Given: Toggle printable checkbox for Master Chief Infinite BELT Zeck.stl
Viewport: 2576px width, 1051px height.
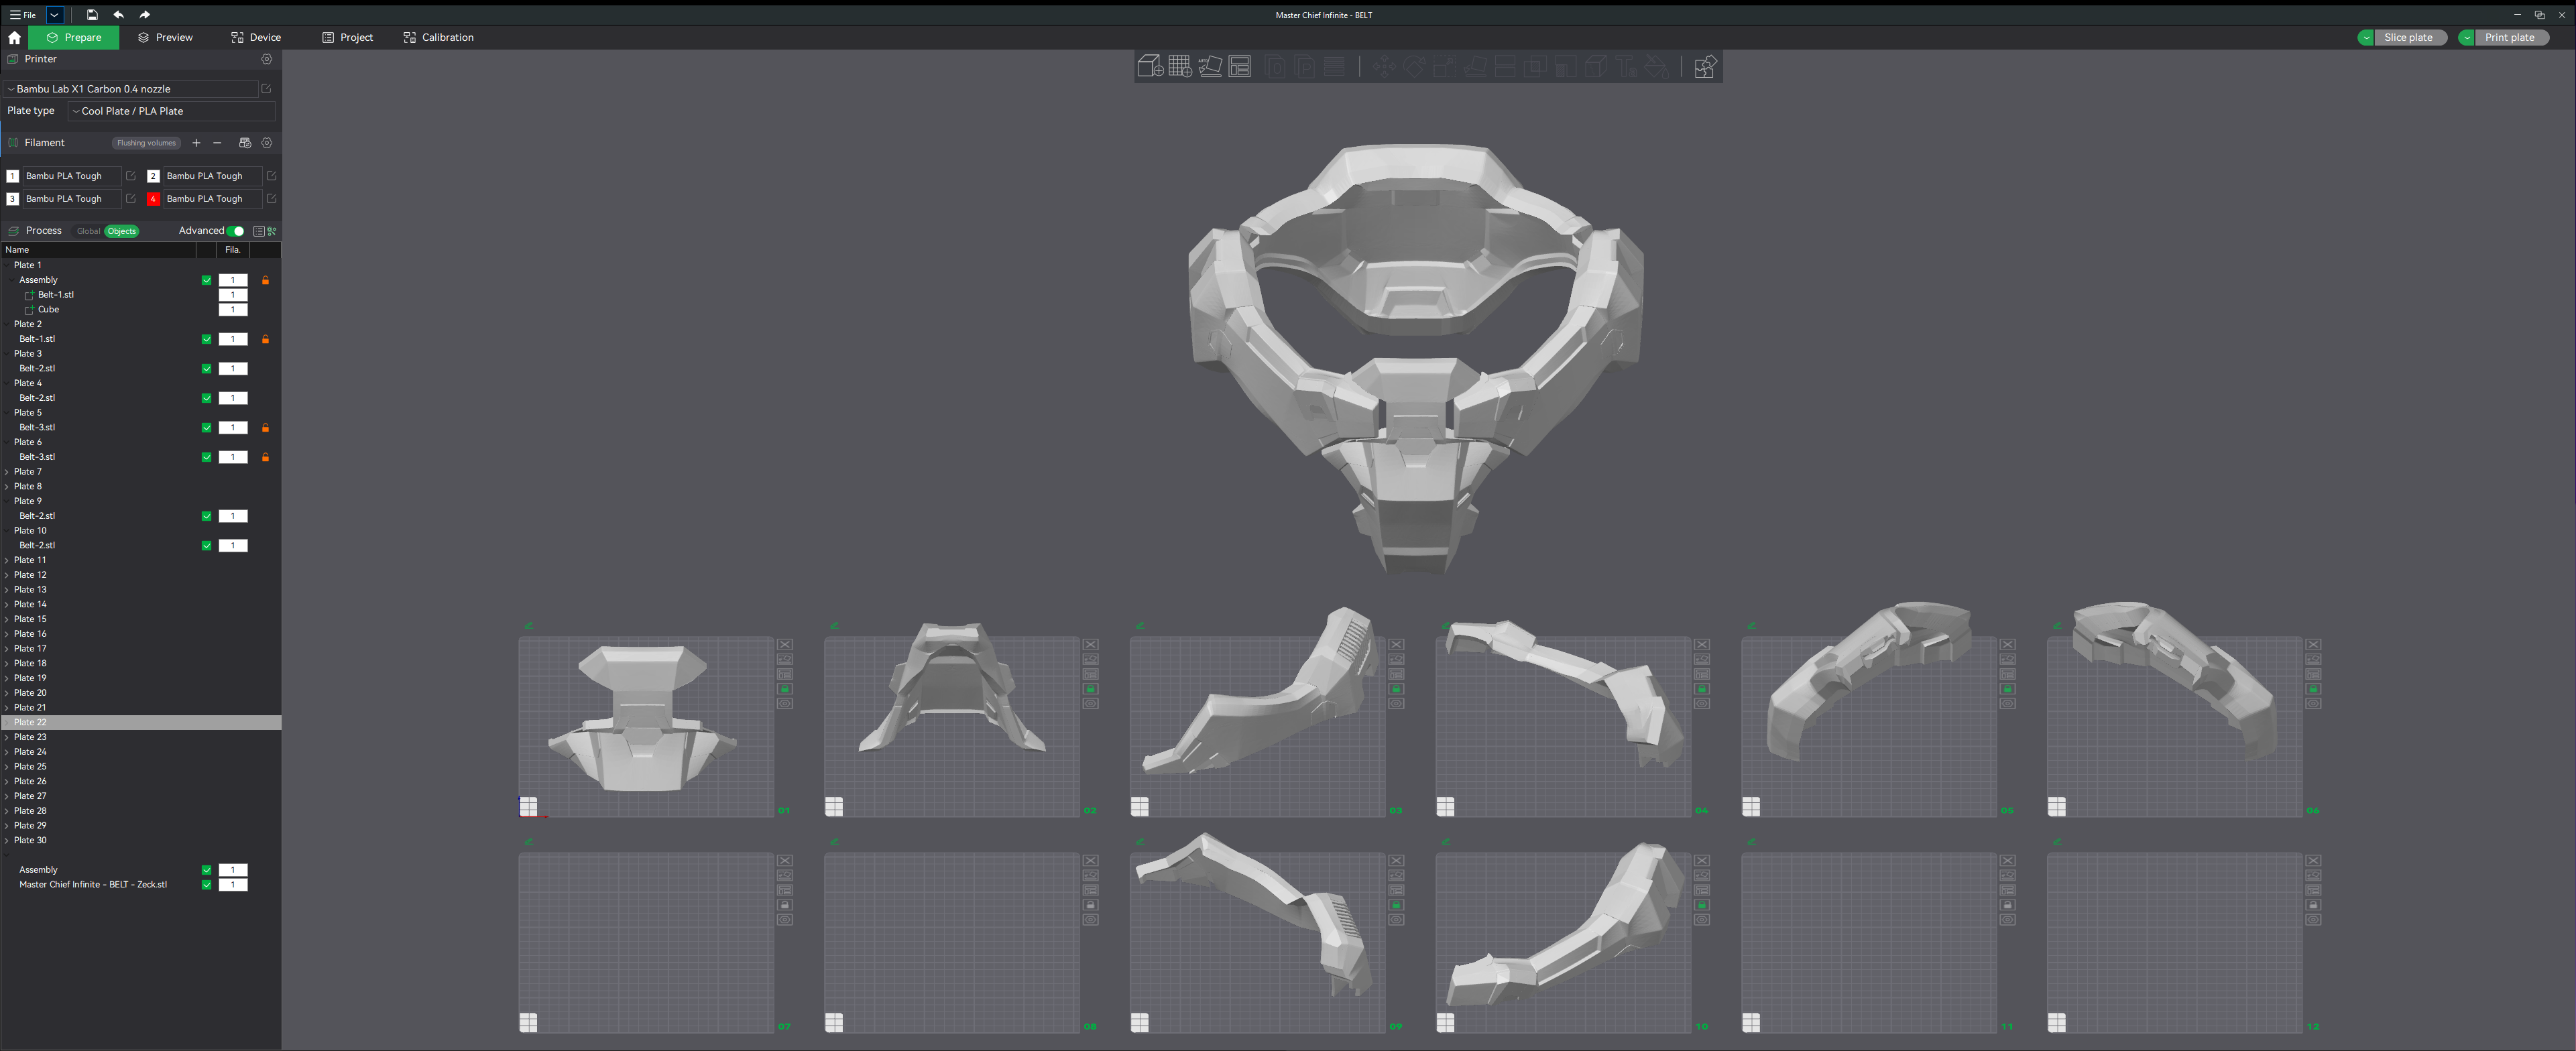Looking at the screenshot, I should [x=207, y=885].
